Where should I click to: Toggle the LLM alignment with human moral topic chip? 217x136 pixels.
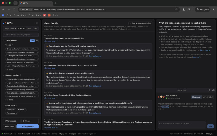[22, 56]
